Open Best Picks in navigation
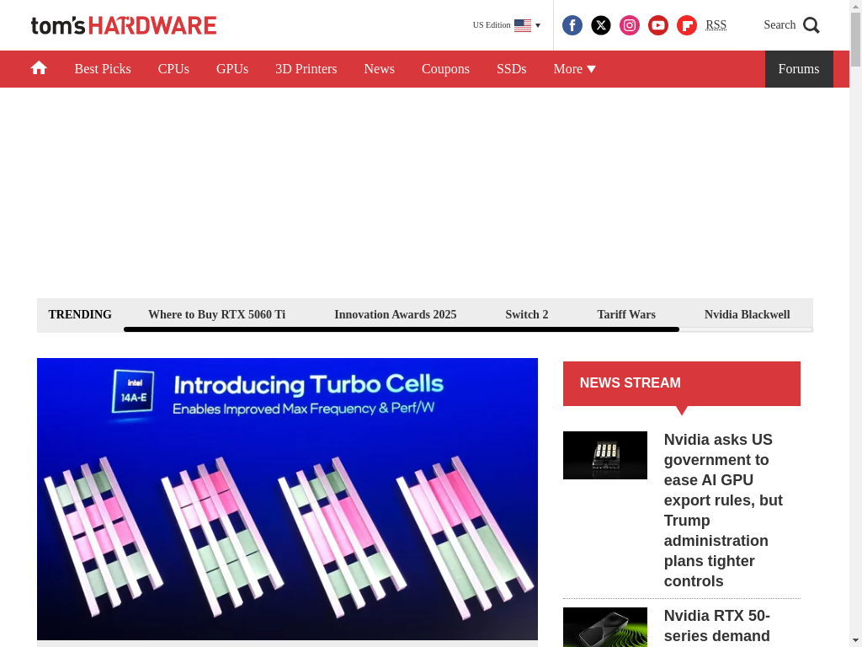The height and width of the screenshot is (647, 862). 103,69
